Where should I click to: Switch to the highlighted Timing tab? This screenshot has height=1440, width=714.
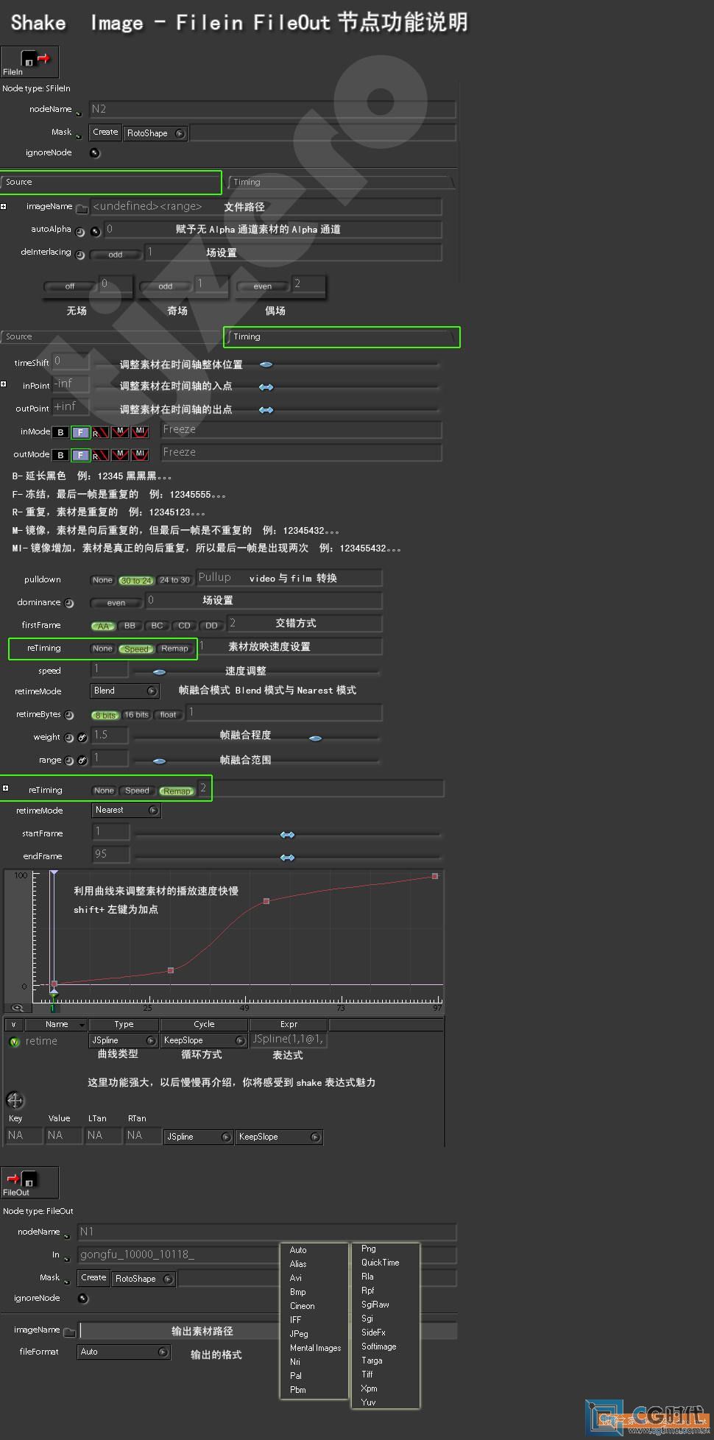pyautogui.click(x=342, y=337)
